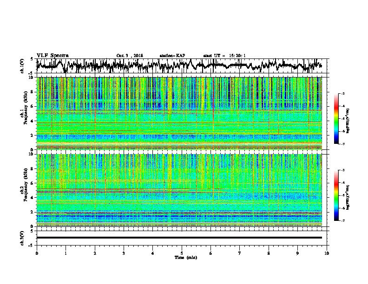
Task: Click the "5" tick on ch.3(V) axis
Action: tap(32, 231)
